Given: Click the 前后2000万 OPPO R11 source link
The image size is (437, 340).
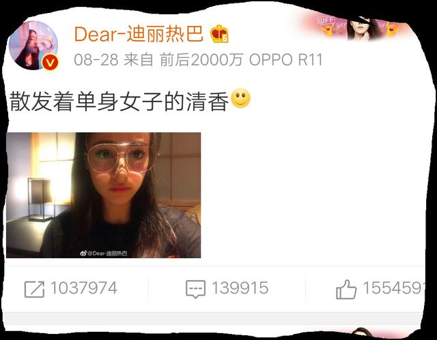Looking at the screenshot, I should (x=241, y=60).
